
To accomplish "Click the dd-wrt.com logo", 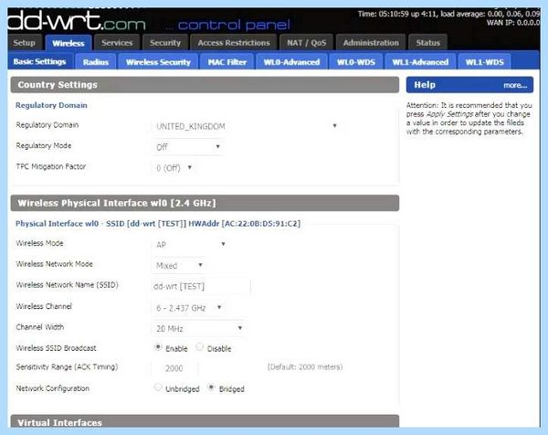I will 76,21.
